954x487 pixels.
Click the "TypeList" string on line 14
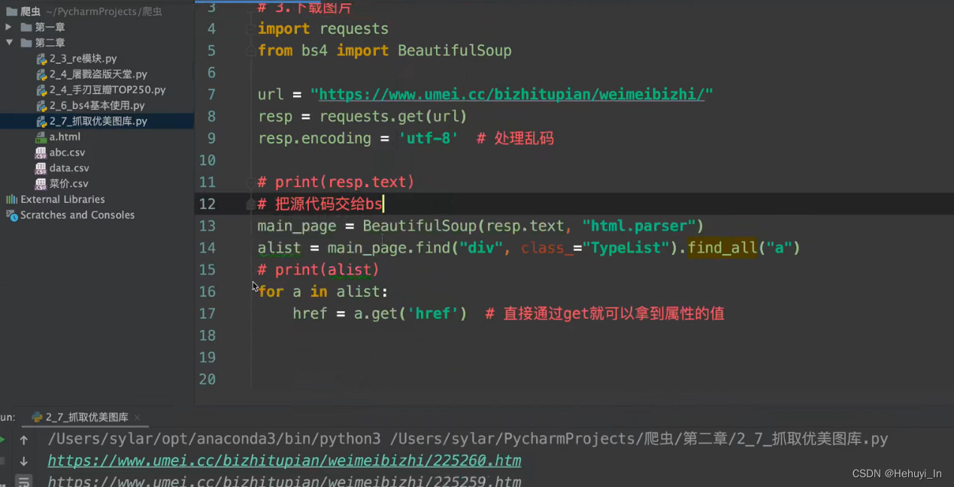(x=625, y=248)
